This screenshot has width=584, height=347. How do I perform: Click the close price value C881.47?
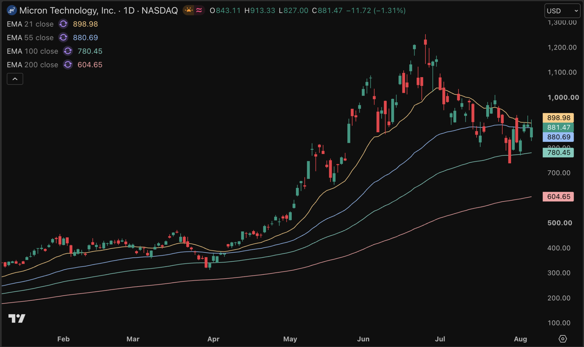tap(327, 11)
